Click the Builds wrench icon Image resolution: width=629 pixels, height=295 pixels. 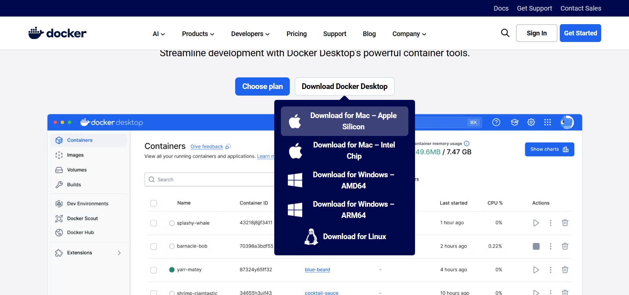[59, 185]
